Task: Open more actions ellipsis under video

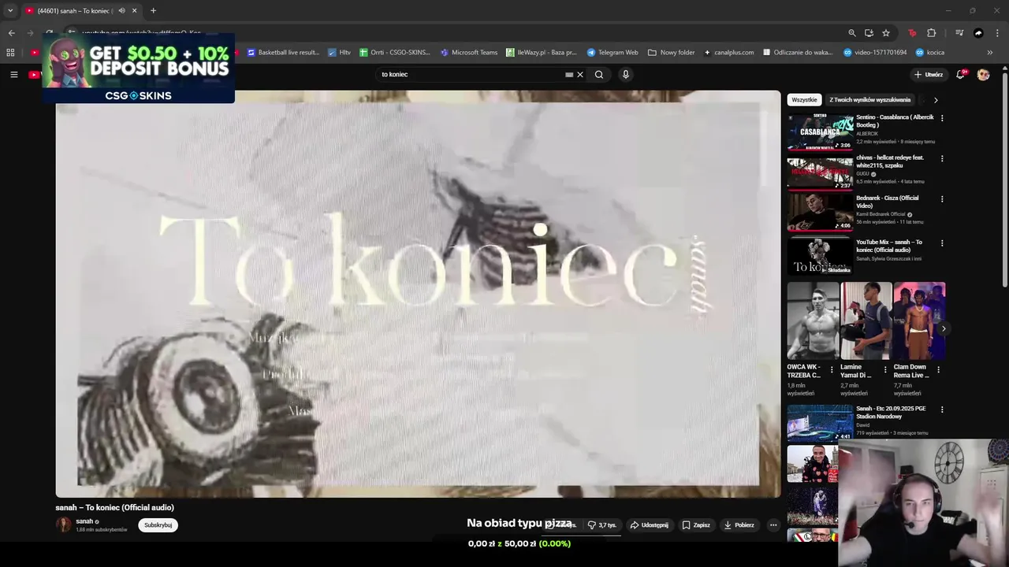Action: tap(773, 525)
